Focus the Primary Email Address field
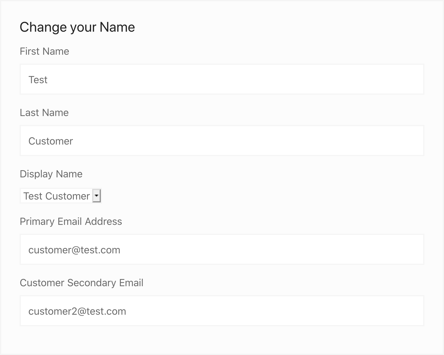 pyautogui.click(x=222, y=250)
